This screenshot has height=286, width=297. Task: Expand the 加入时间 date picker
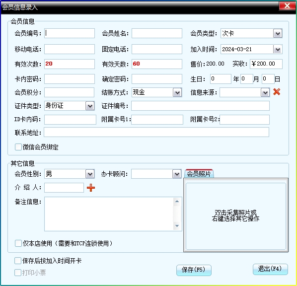[278, 50]
